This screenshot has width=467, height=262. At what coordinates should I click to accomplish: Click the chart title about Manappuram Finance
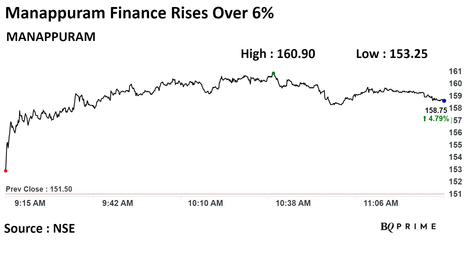click(x=139, y=13)
